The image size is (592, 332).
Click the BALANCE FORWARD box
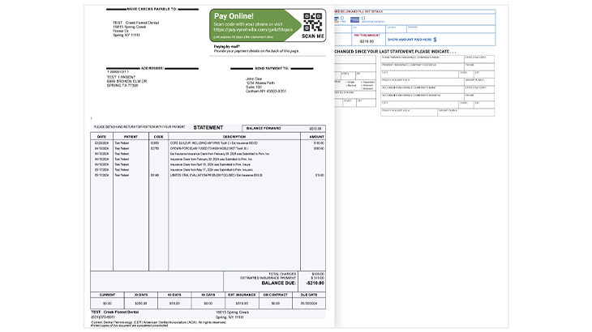284,129
